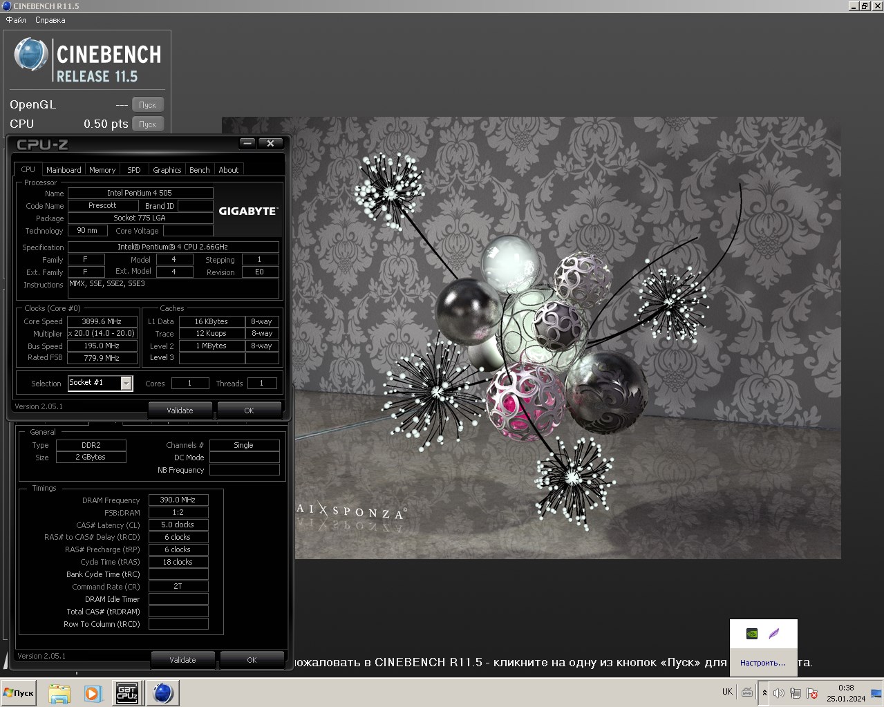Minimize the front CPU-Z window

click(x=247, y=143)
